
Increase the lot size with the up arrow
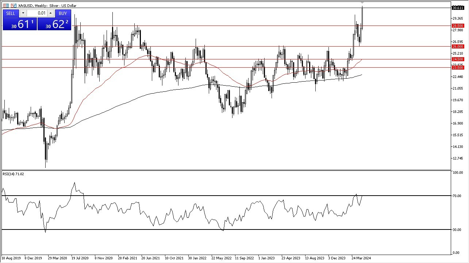coord(50,13)
